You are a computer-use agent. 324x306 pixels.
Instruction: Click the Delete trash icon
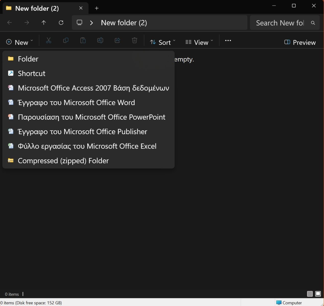click(x=135, y=41)
